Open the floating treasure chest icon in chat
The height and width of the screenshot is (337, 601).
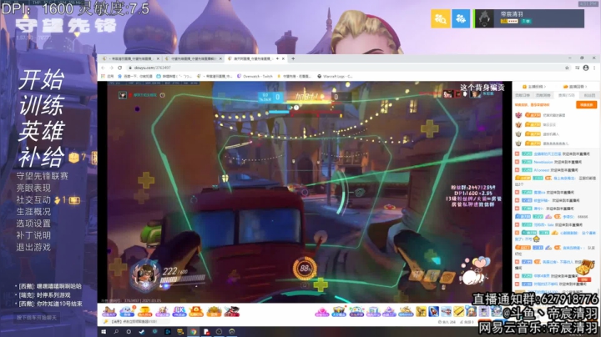[x=585, y=268]
